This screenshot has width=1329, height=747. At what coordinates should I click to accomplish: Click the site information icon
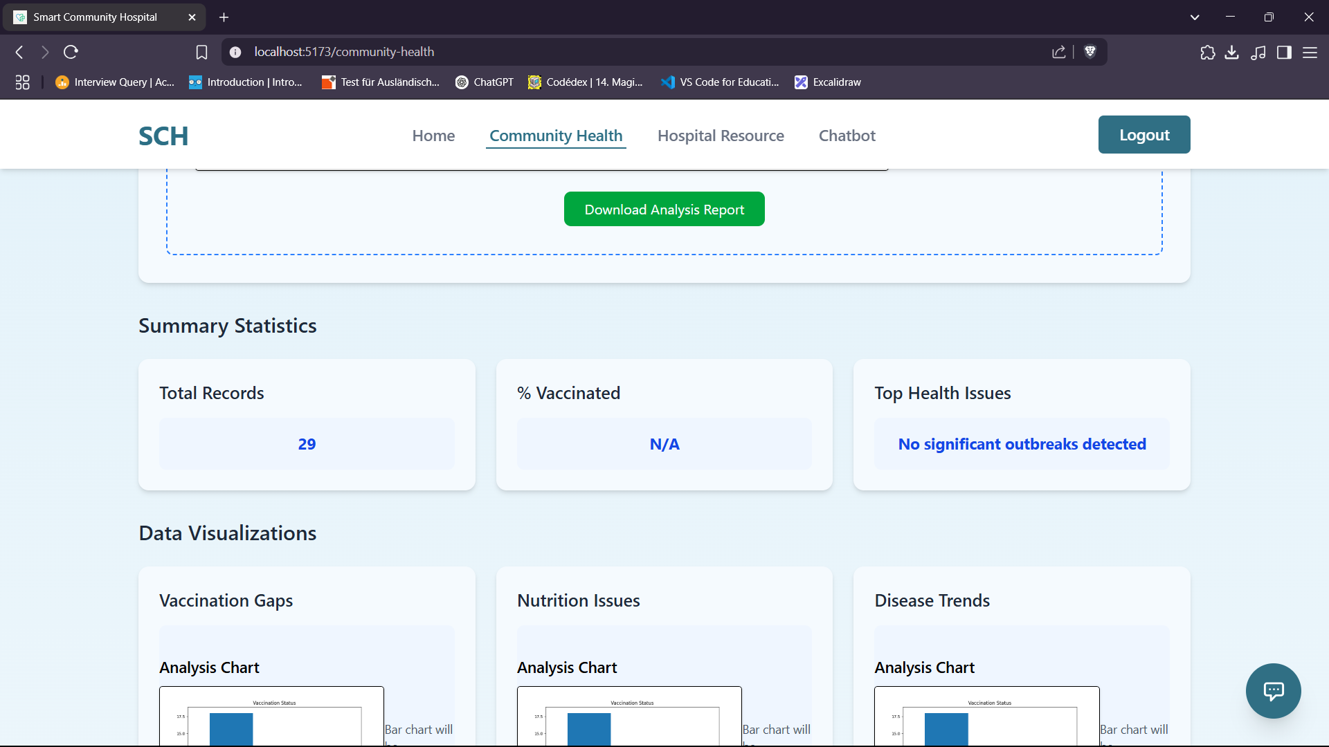coord(235,52)
